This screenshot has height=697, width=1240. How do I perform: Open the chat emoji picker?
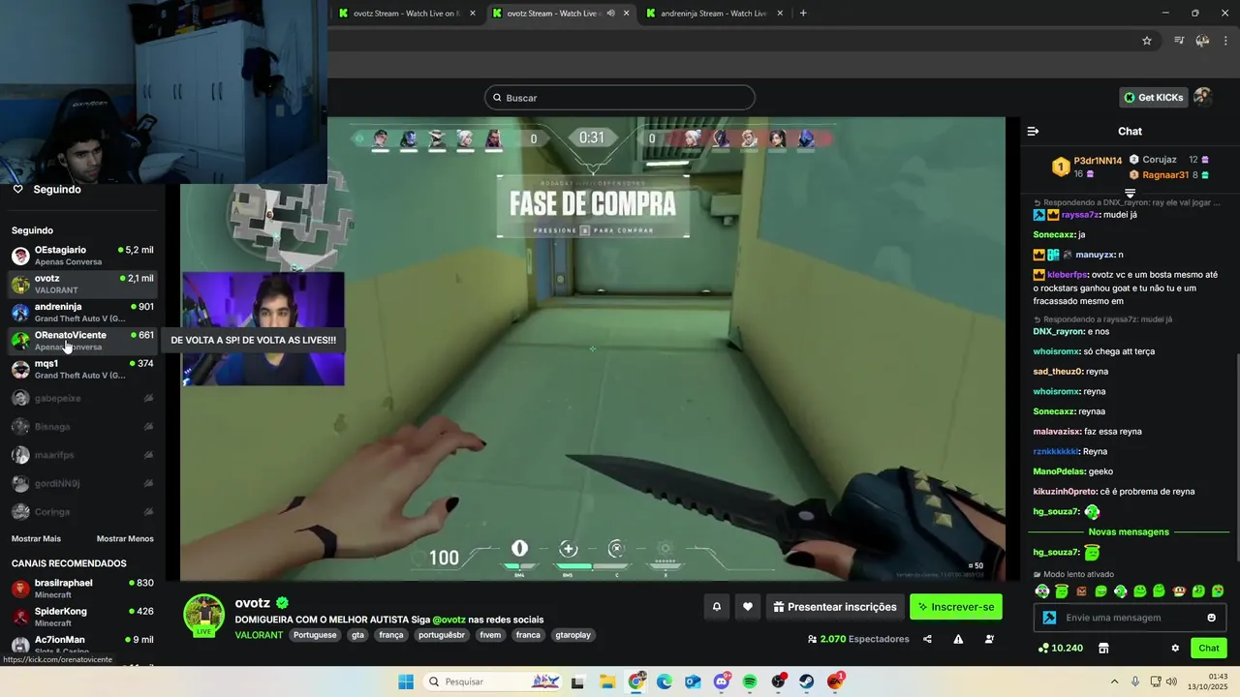coord(1211,618)
